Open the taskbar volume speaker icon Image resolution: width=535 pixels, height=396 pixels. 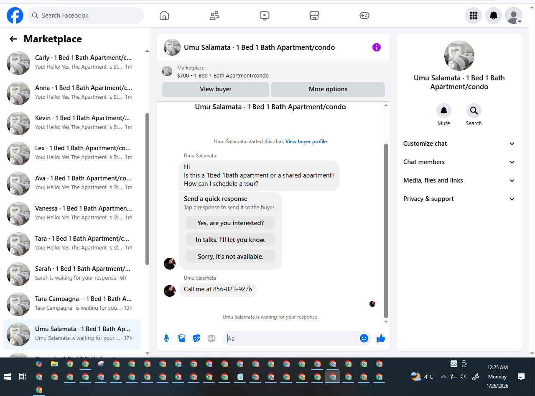point(464,376)
